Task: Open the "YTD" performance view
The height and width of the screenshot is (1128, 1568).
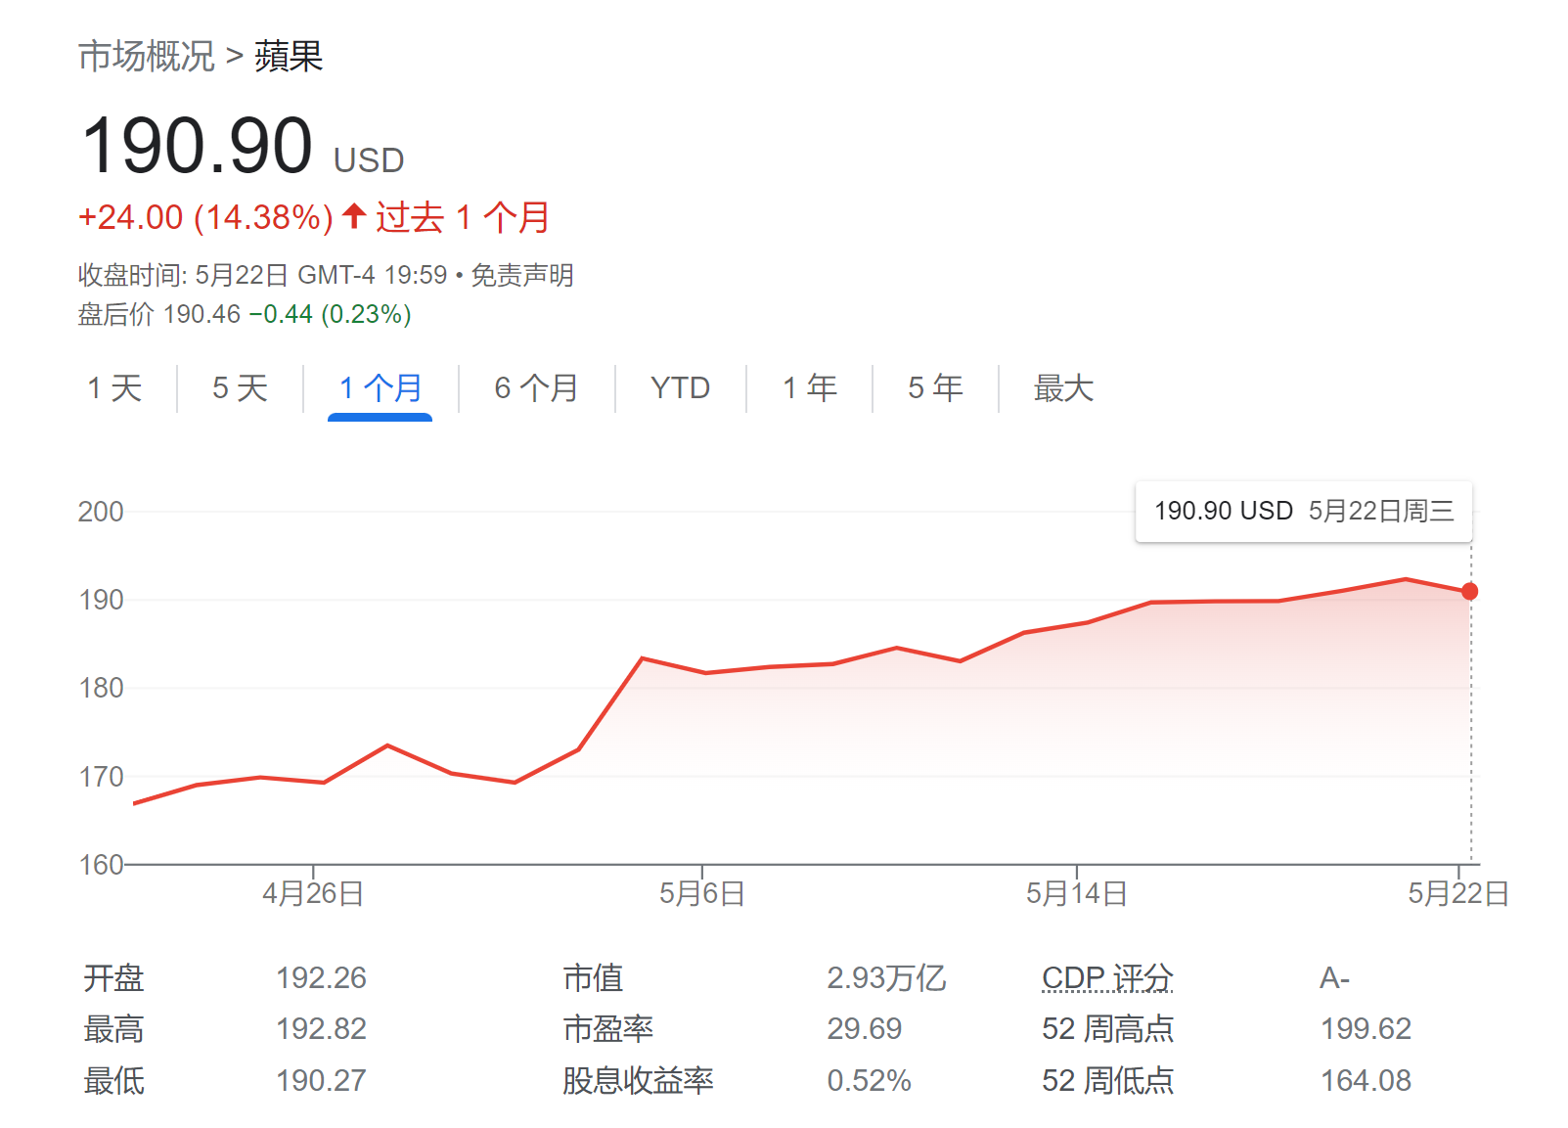Action: tap(680, 388)
